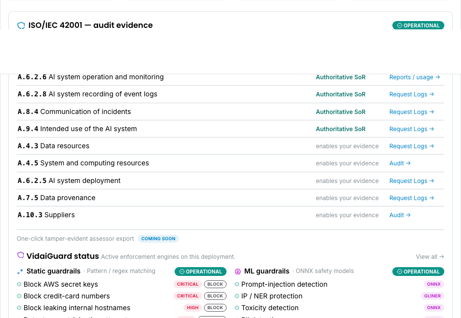Click the Static guardrails OPERATIONAL badge
Viewport: 461px width, 318px height.
(x=201, y=272)
